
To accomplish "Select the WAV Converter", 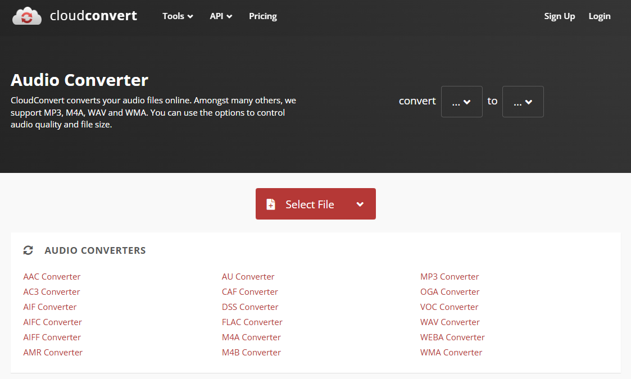I will 450,322.
